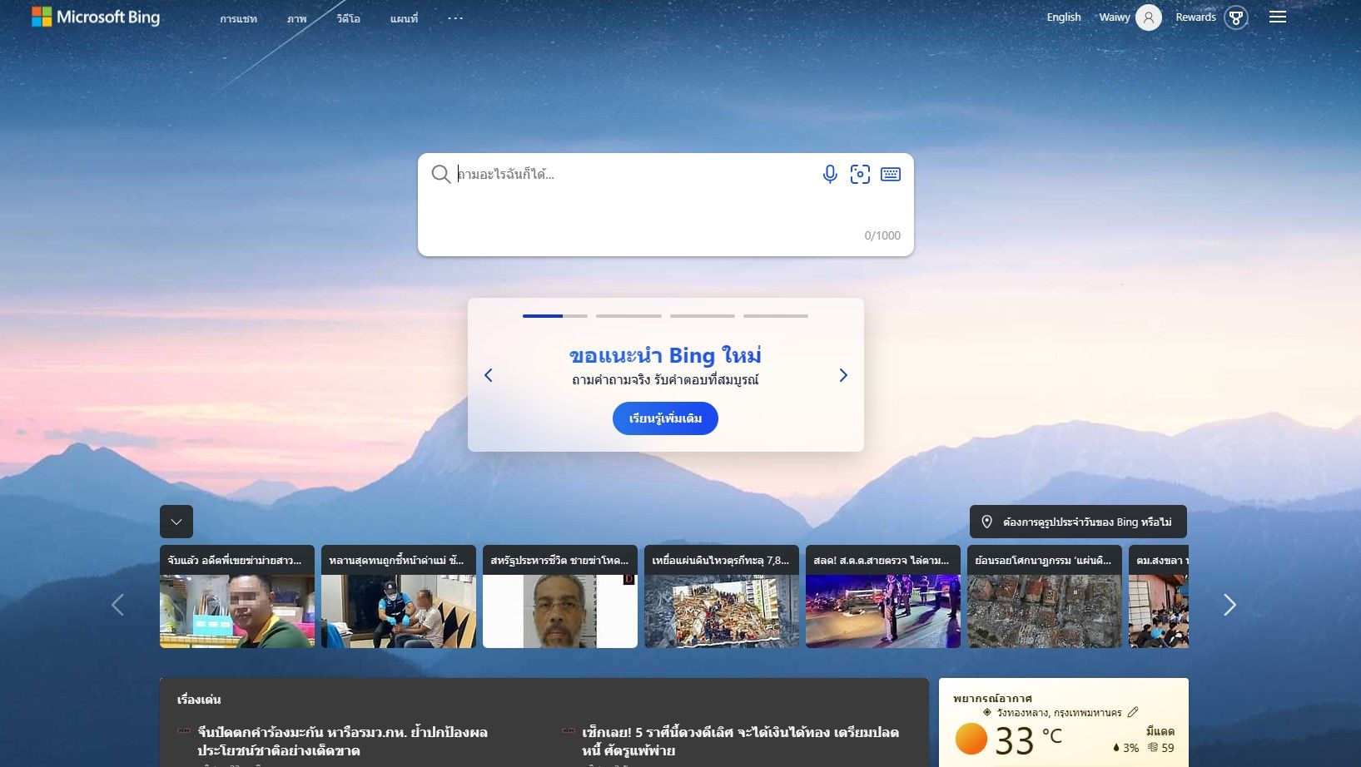Open the การแชท tab

(237, 18)
